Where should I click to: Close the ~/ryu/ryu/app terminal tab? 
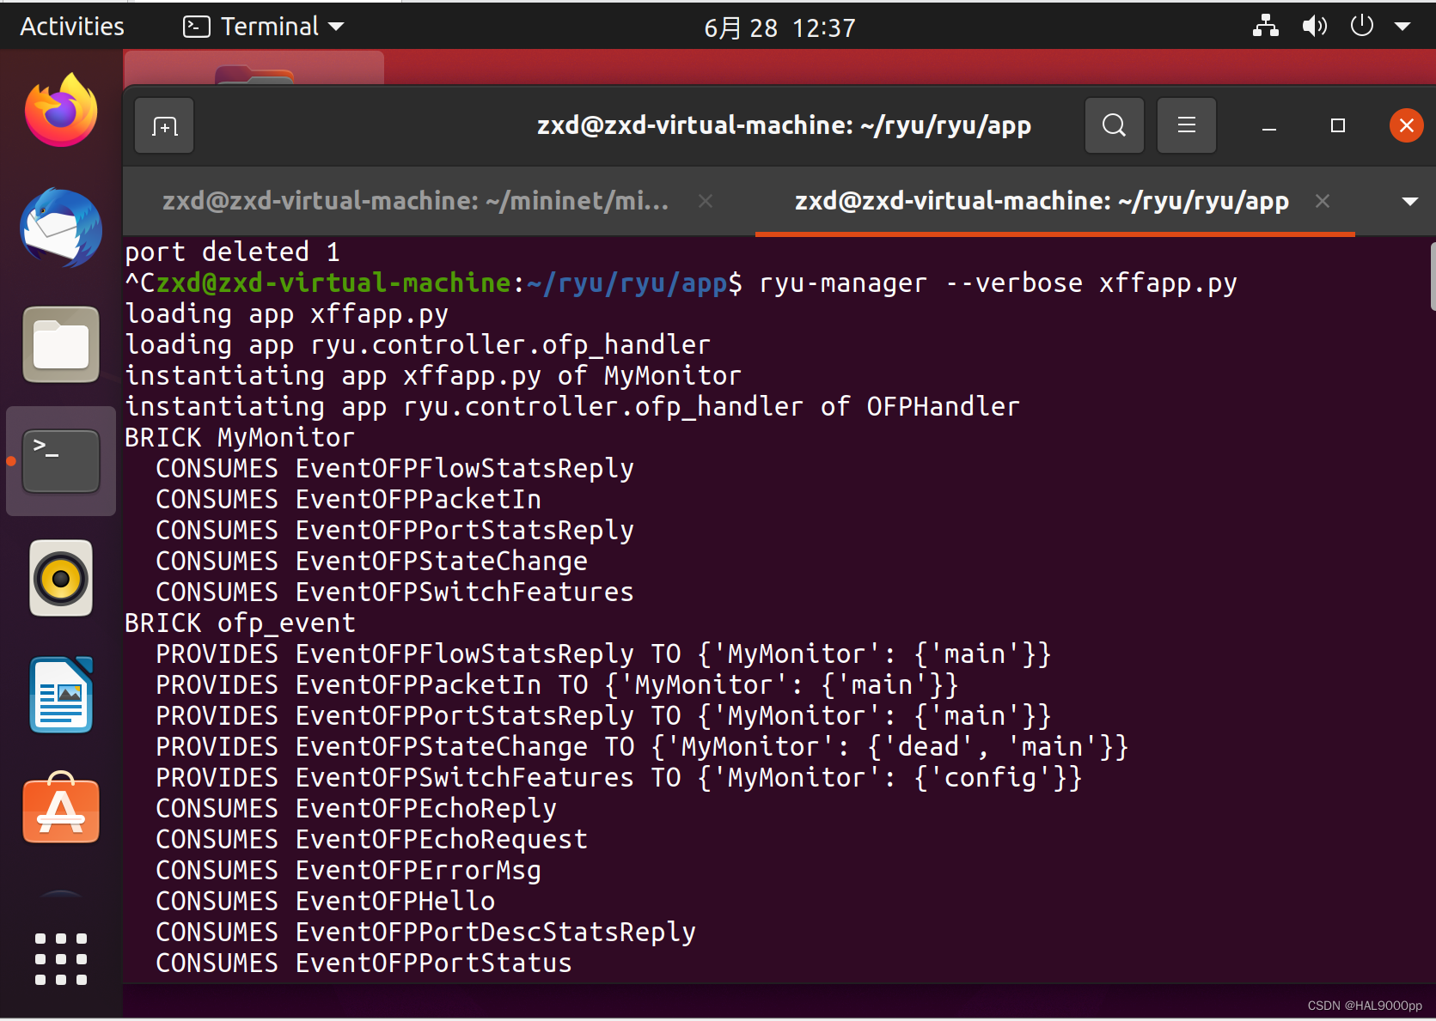tap(1323, 201)
